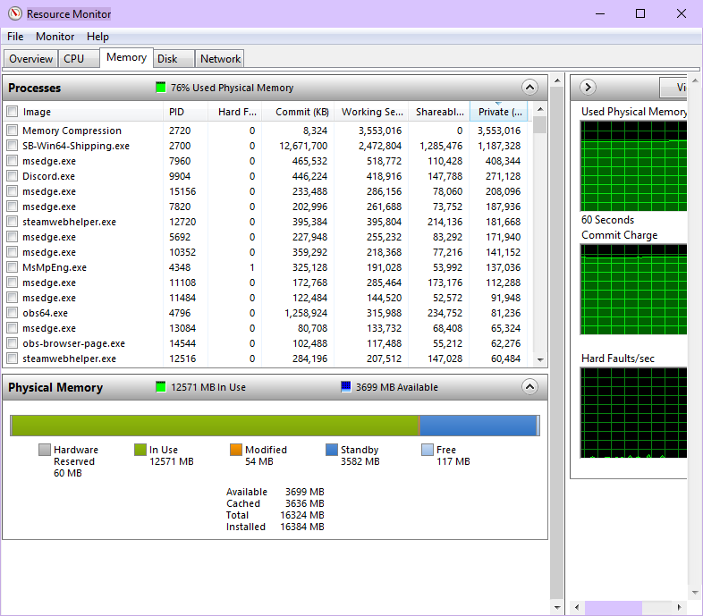The height and width of the screenshot is (616, 703).
Task: Click the graphs pane left scroll arrow
Action: coord(577,607)
